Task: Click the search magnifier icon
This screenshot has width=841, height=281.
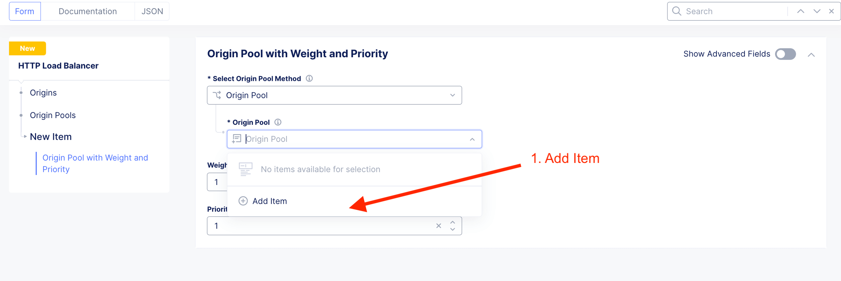Action: pos(677,11)
